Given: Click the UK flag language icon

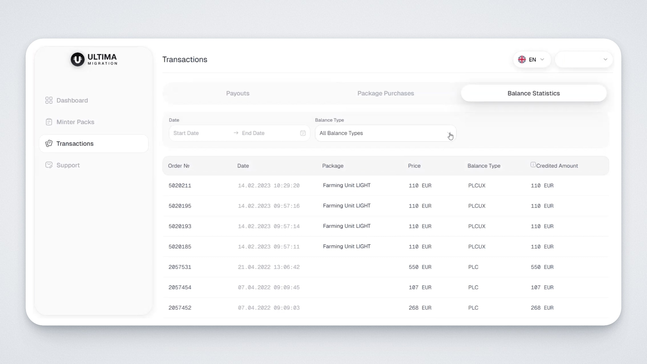Looking at the screenshot, I should (522, 59).
